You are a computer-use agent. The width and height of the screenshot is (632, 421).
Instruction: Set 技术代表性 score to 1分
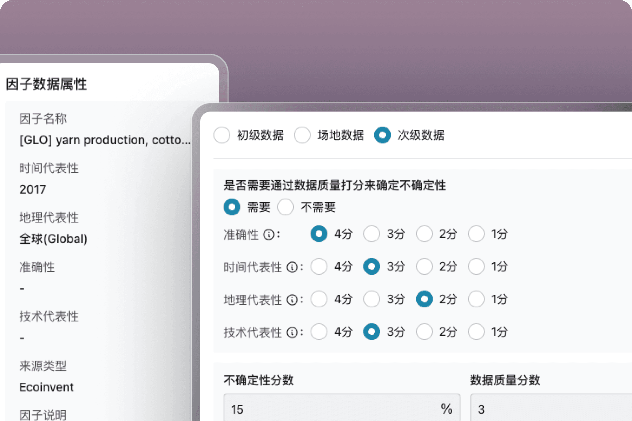pyautogui.click(x=476, y=332)
